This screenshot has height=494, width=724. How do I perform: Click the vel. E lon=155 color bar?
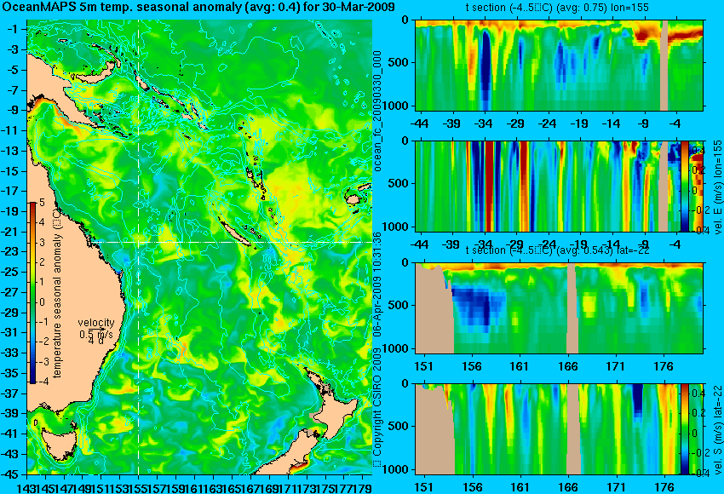684,186
